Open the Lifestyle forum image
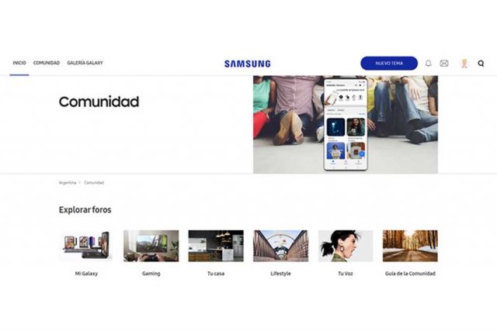The height and width of the screenshot is (331, 497). coord(280,246)
